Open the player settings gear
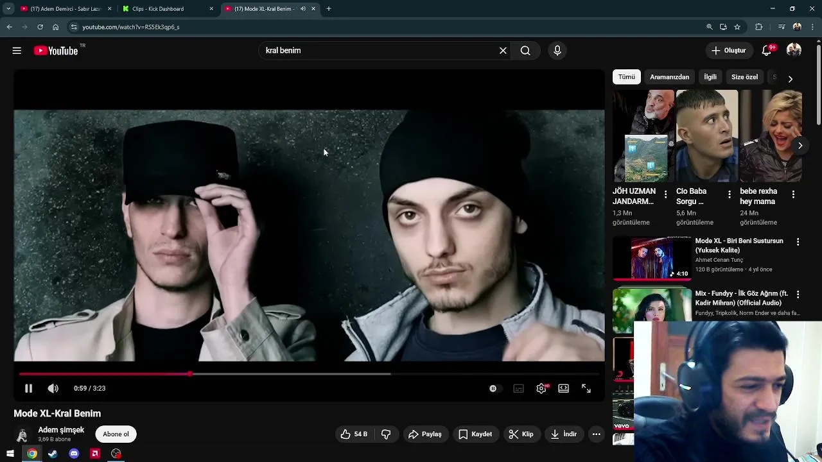Viewport: 822px width, 462px height. click(x=541, y=388)
